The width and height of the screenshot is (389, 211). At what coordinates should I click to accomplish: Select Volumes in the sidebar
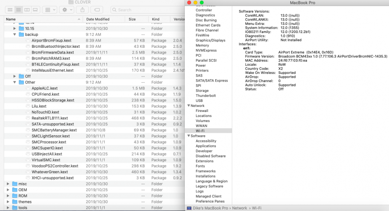click(203, 121)
